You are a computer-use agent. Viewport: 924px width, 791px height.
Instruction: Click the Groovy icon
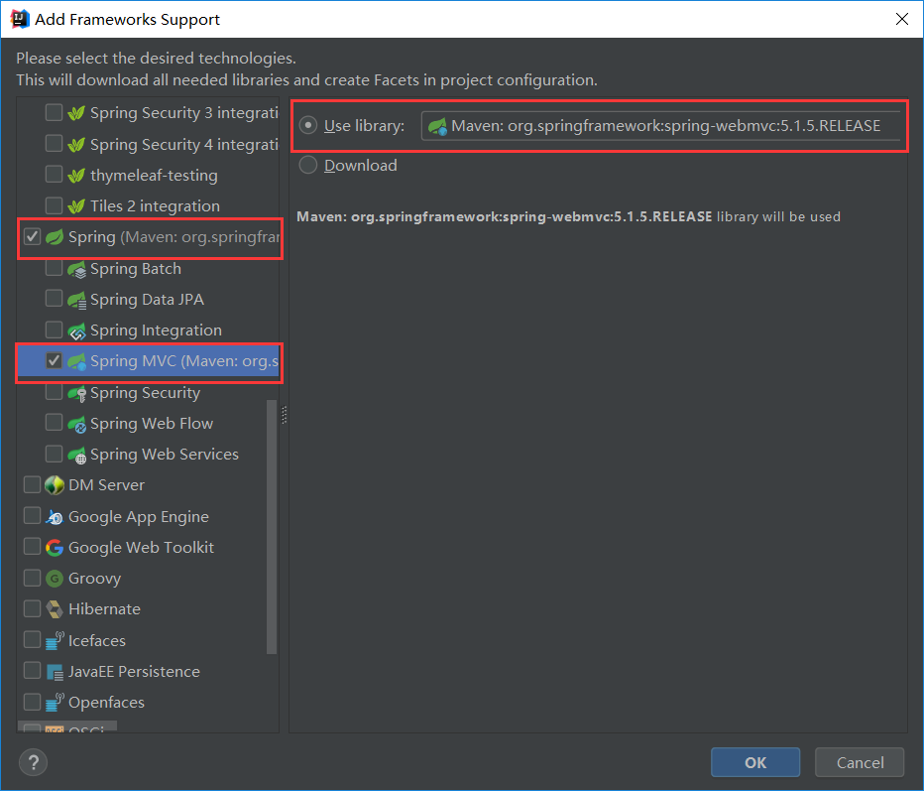click(x=55, y=578)
